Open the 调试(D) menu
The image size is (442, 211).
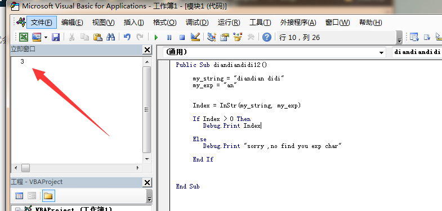pos(197,23)
